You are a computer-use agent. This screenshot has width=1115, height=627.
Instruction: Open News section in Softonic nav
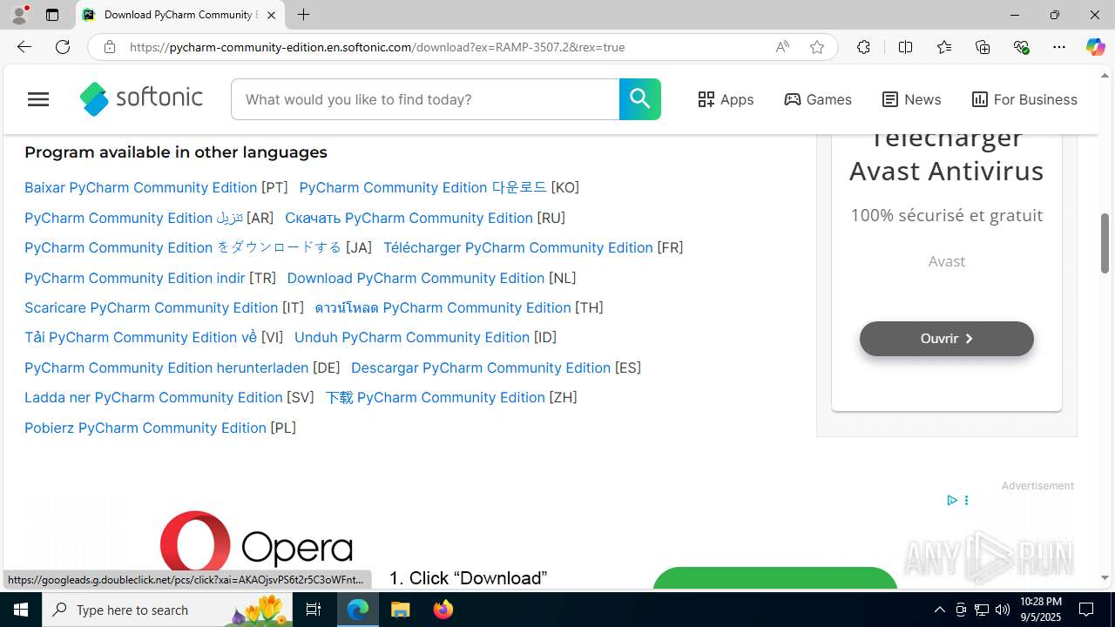[911, 99]
